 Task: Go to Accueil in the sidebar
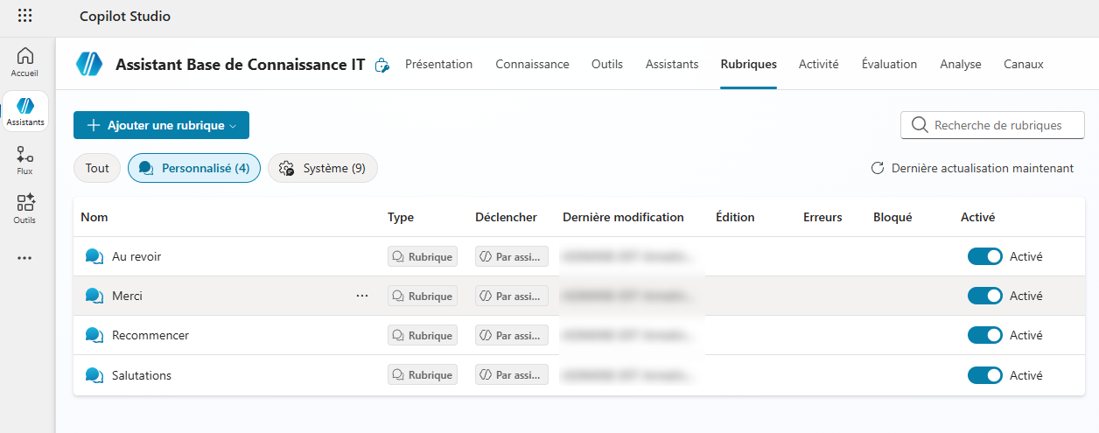click(x=25, y=62)
